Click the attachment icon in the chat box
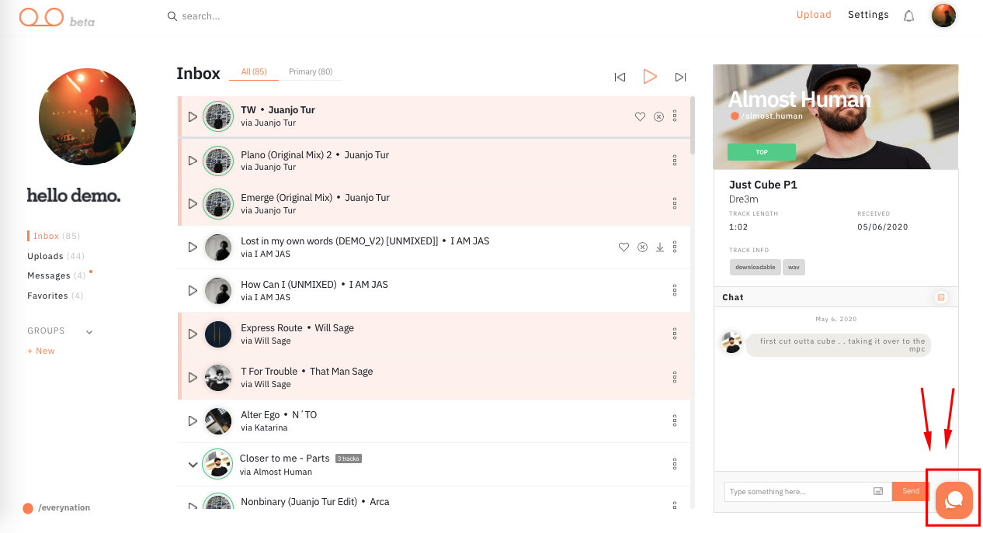The image size is (983, 533). (878, 491)
